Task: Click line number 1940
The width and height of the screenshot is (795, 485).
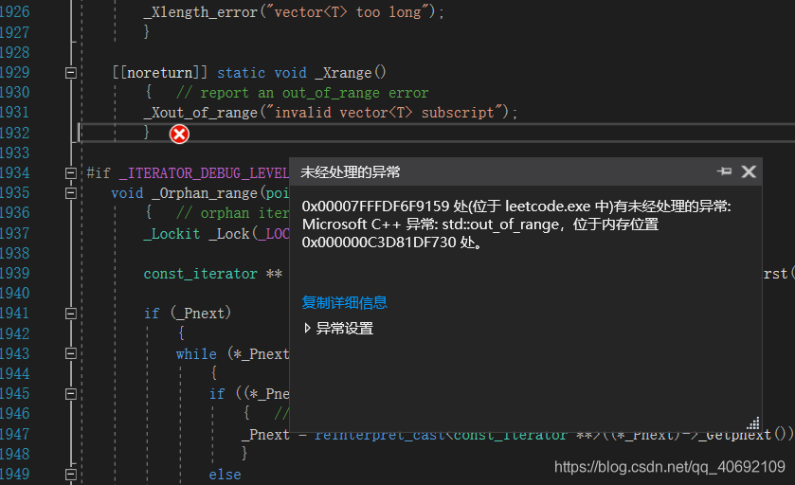Action: click(15, 294)
